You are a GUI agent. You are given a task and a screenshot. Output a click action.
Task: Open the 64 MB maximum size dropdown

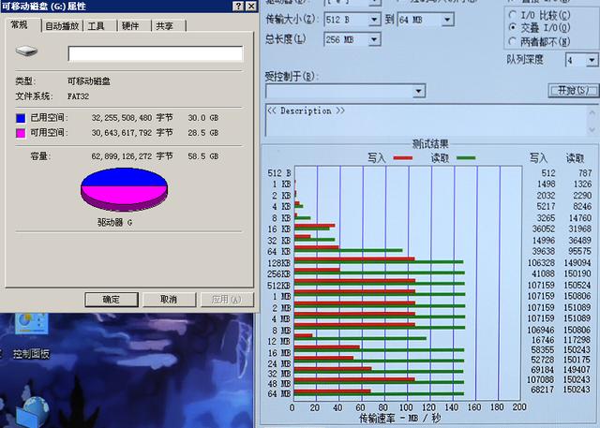447,19
